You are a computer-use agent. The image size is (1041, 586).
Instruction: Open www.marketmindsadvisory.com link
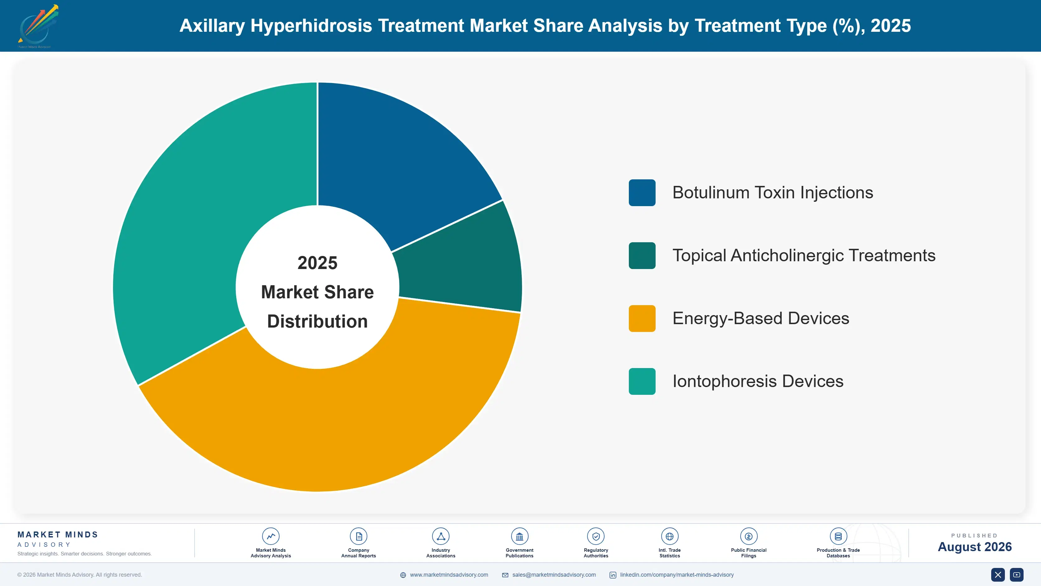click(x=449, y=575)
